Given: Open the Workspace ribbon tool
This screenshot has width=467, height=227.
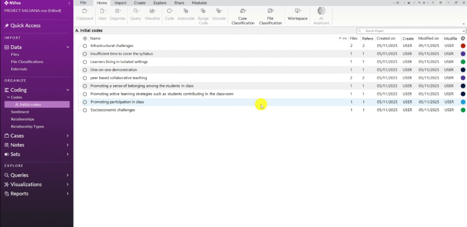Looking at the screenshot, I should pyautogui.click(x=297, y=11).
